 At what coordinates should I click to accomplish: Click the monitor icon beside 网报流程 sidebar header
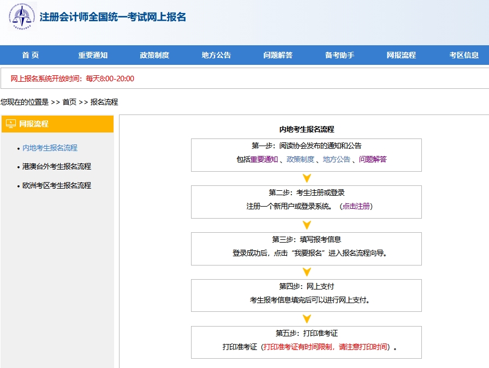11,124
